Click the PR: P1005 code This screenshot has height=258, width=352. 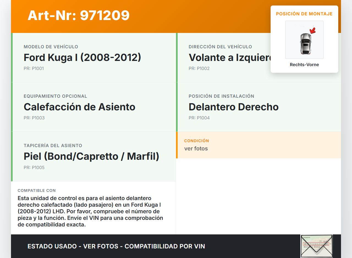point(34,167)
